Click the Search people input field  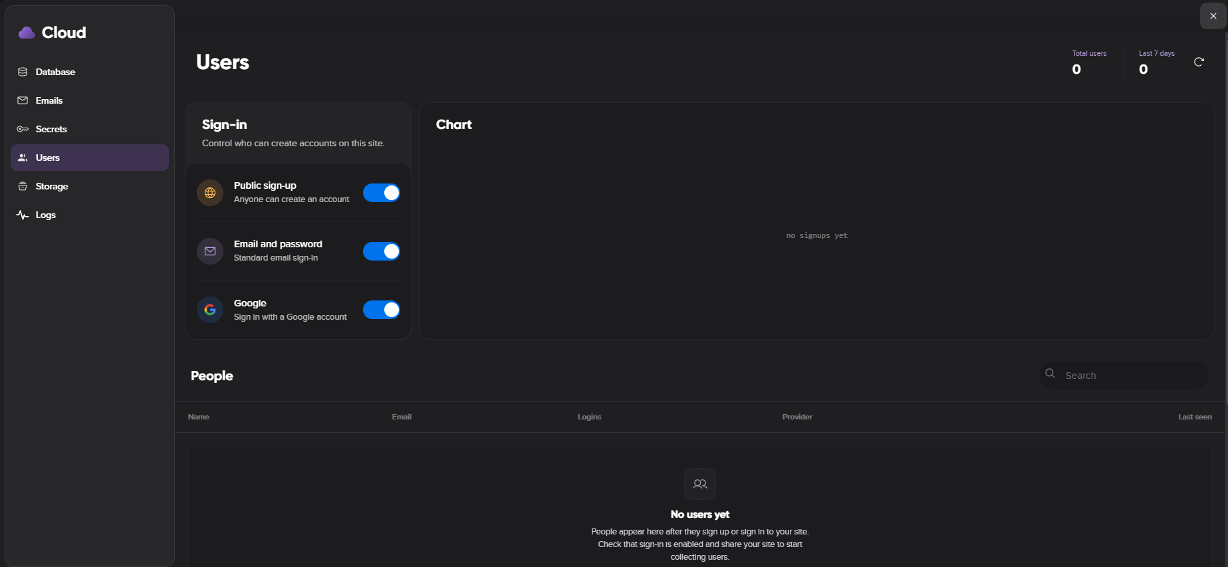coord(1124,376)
